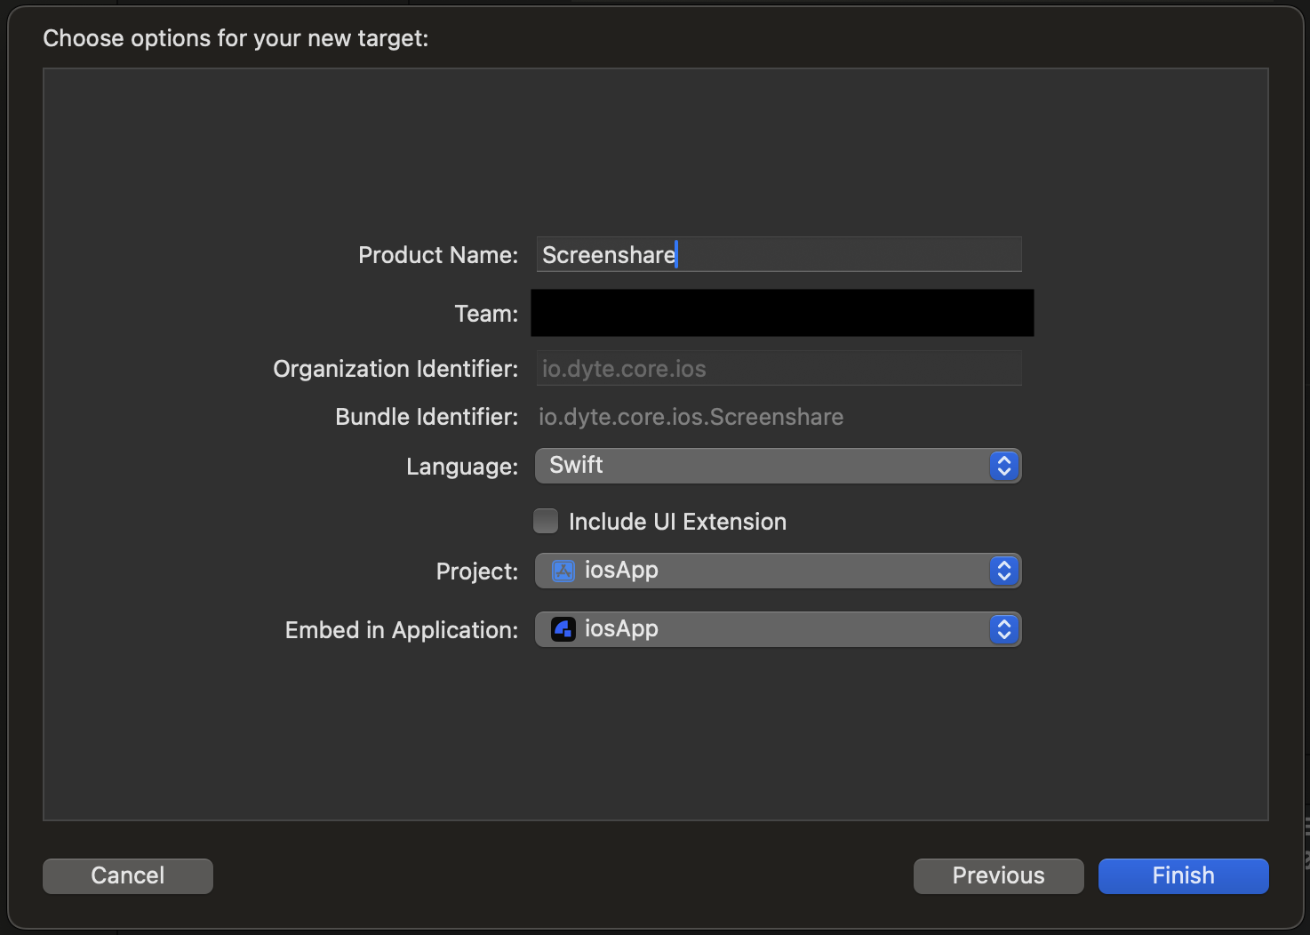Click the iosApp label in the Project dropdown
This screenshot has width=1310, height=935.
621,571
